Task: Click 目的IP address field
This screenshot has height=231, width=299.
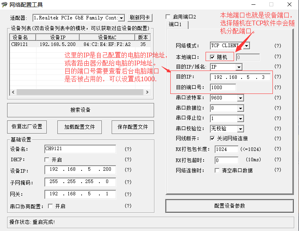Action: tap(240, 77)
